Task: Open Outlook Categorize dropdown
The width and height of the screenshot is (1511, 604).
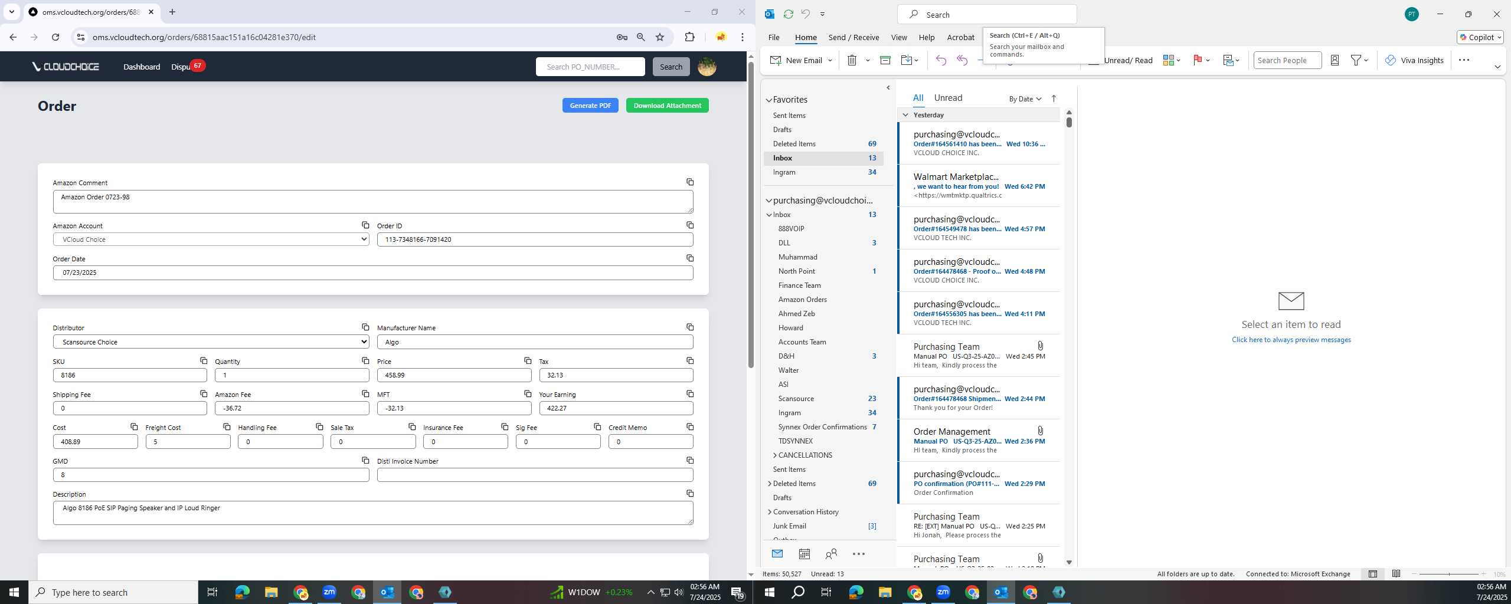Action: [1171, 60]
